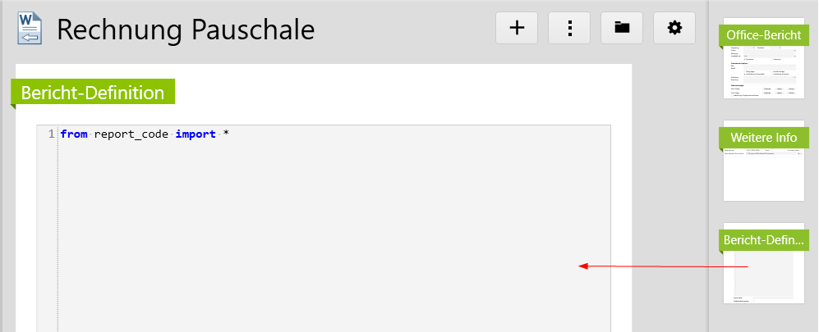Click the 'from' keyword in code
The width and height of the screenshot is (819, 332).
[x=74, y=134]
